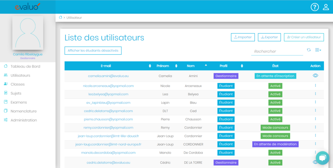Open three-dot actions for Remy Cordonnier
The height and width of the screenshot is (168, 333).
pos(315,127)
